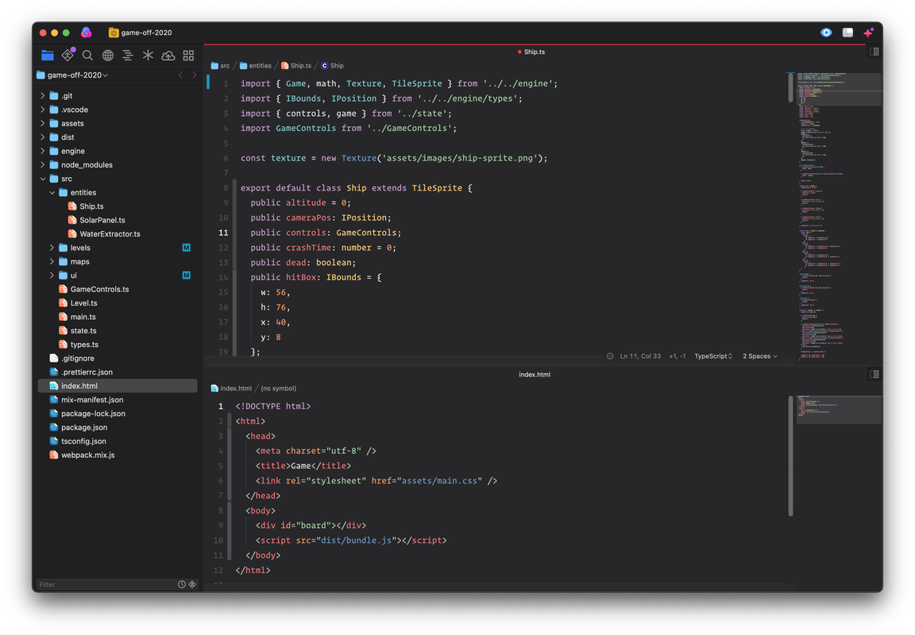Open the Git source control sidebar
The width and height of the screenshot is (915, 635).
pyautogui.click(x=68, y=55)
